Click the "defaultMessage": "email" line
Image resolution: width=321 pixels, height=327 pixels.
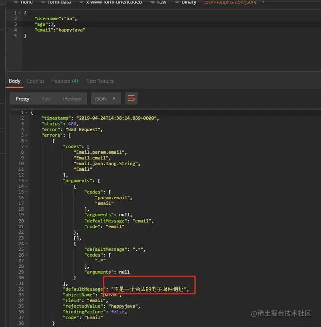[119, 221]
